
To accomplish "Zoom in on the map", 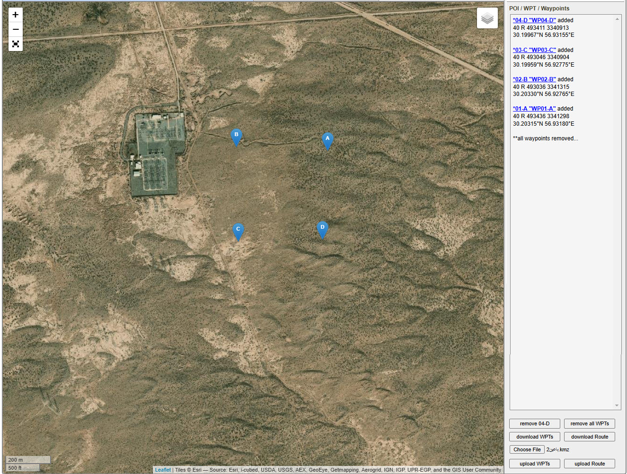I will tap(16, 15).
